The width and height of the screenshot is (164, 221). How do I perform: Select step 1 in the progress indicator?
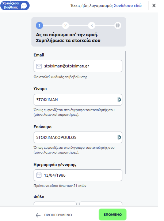[39, 26]
